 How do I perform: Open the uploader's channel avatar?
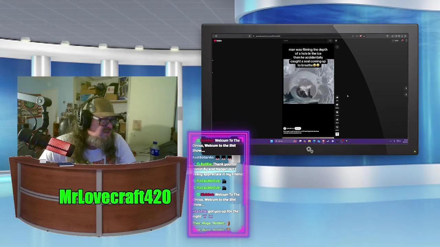point(285,128)
